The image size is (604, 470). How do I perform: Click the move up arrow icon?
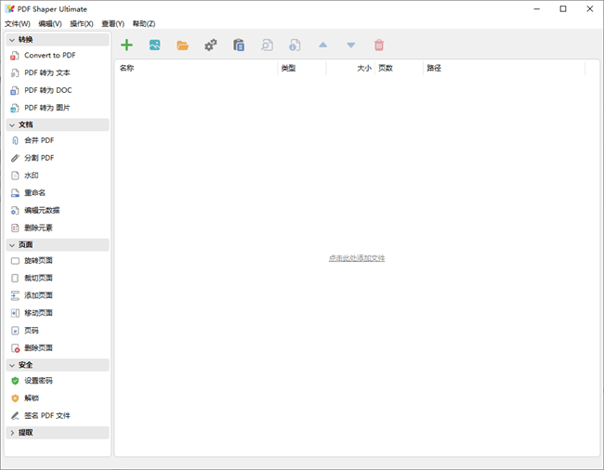(x=322, y=45)
